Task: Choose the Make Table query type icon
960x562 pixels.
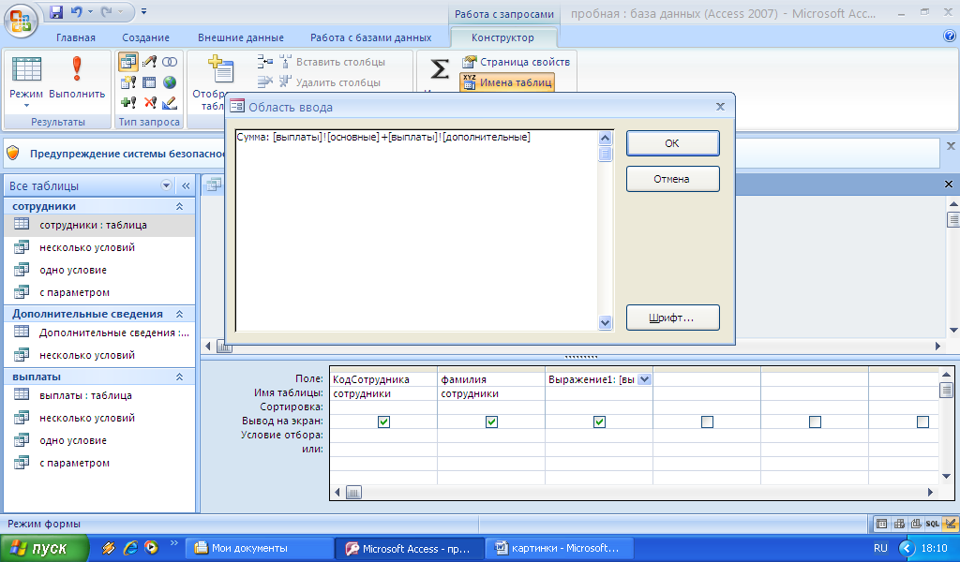Action: click(128, 81)
